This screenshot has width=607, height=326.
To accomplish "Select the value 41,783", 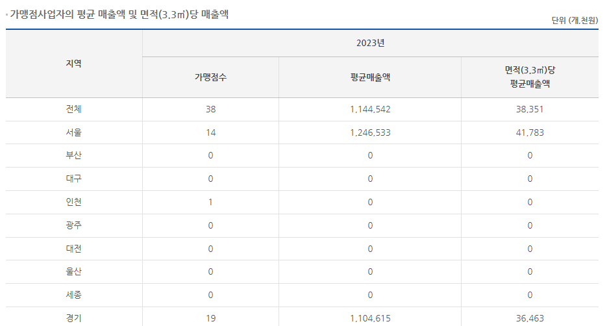I will tap(530, 132).
